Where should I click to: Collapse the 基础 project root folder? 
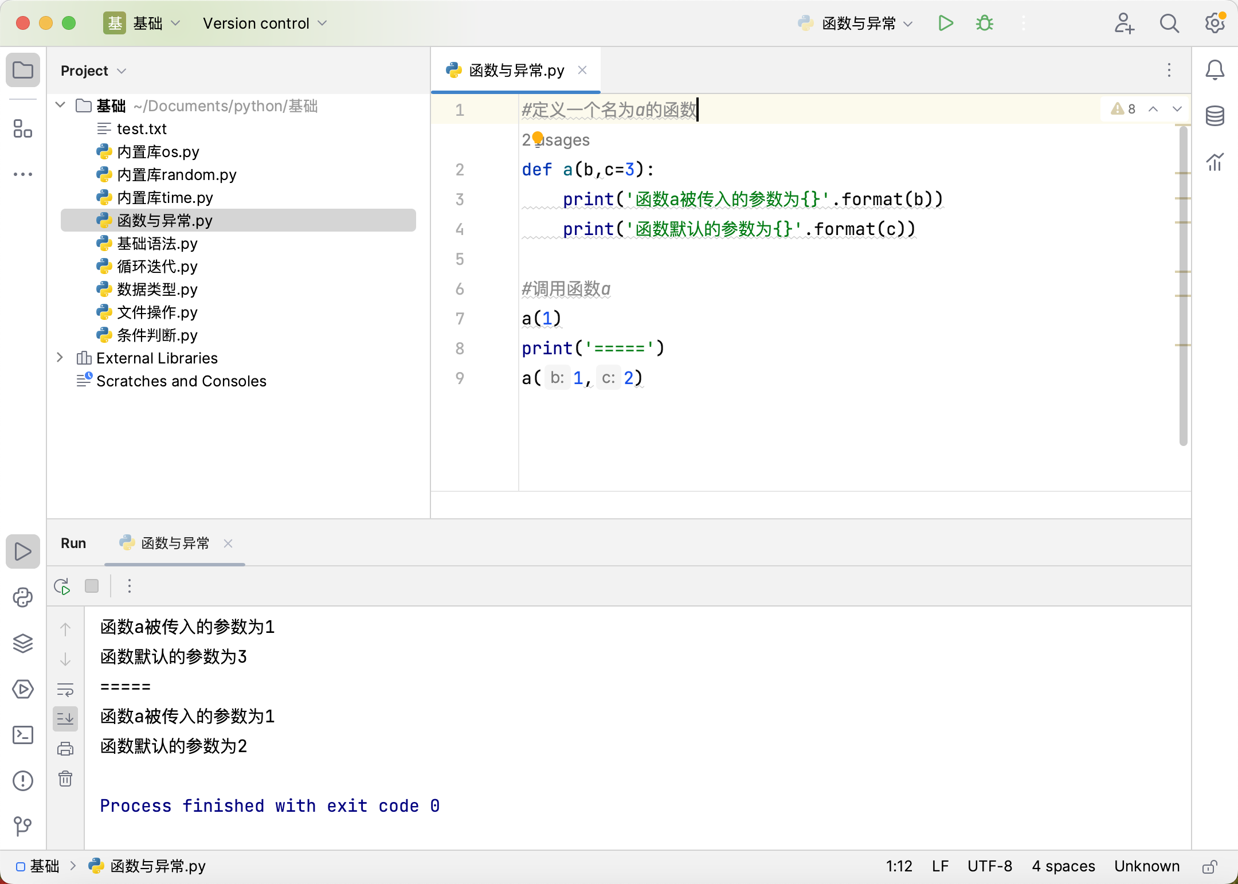(60, 105)
